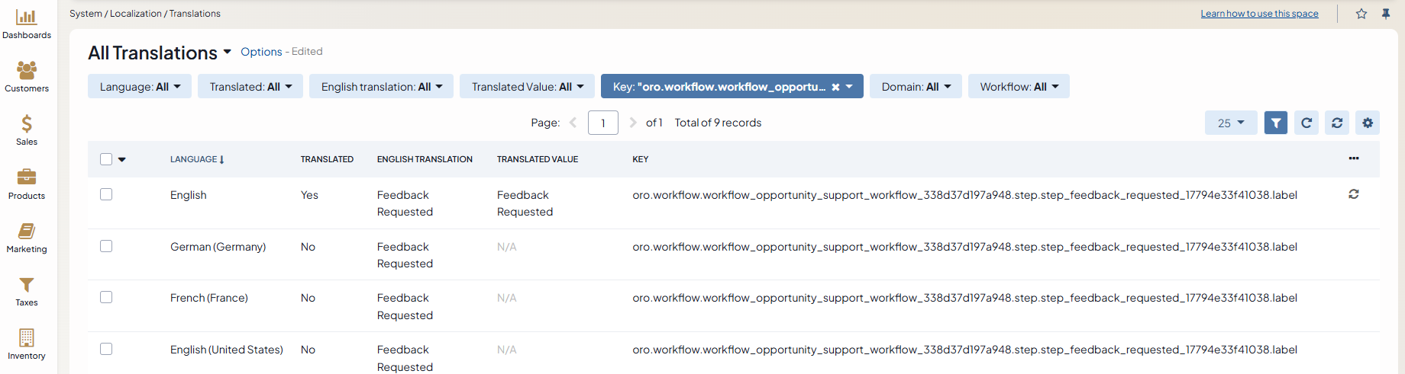Expand the Language filter dropdown
Viewport: 1405px width, 374px height.
140,87
